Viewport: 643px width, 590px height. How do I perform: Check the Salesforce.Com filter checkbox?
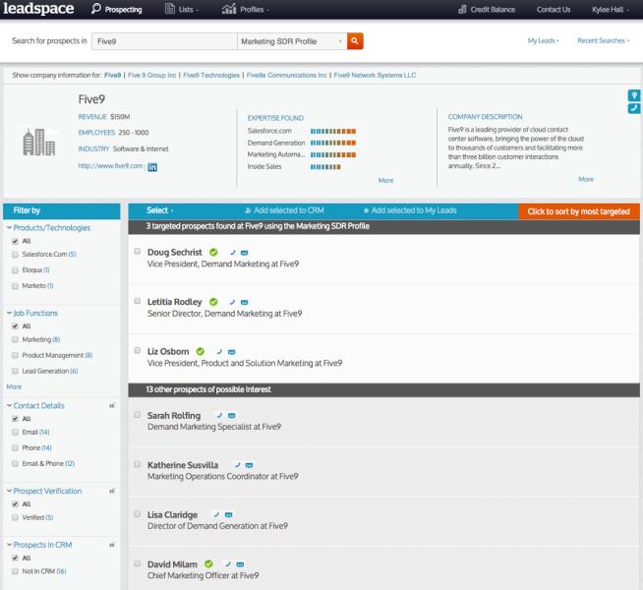point(14,254)
